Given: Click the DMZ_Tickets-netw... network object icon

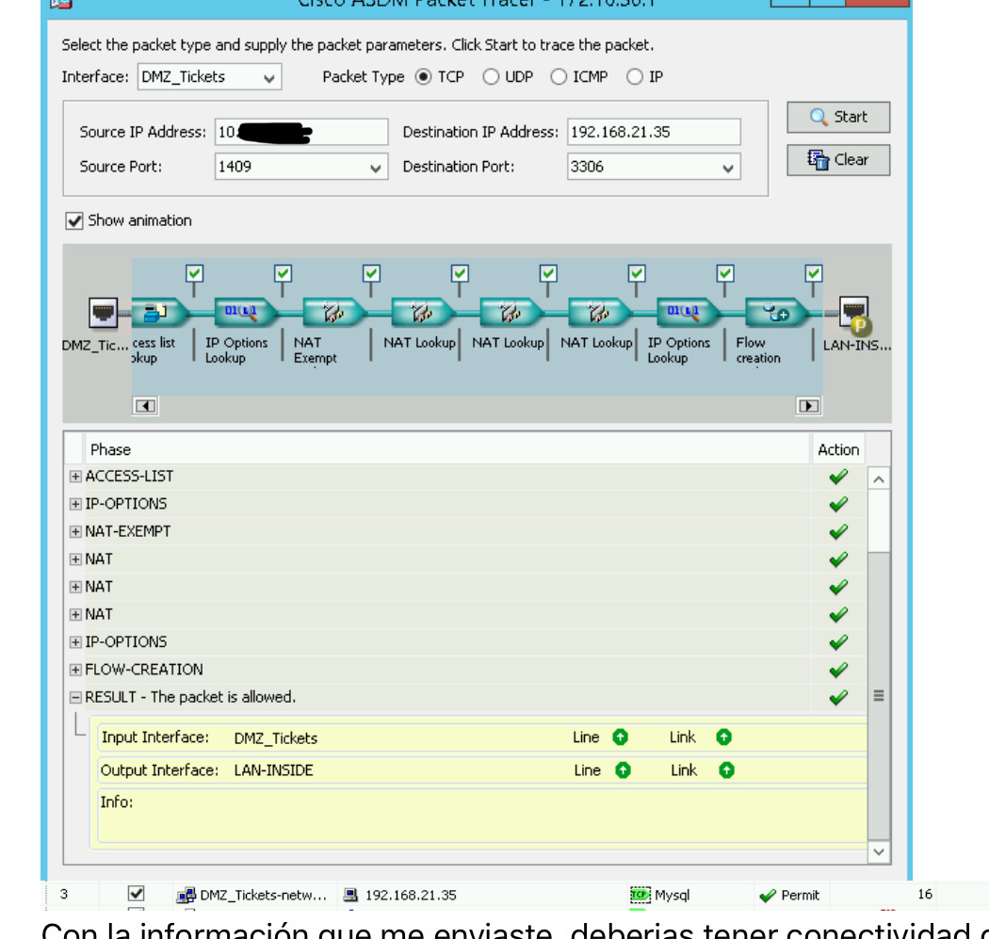Looking at the screenshot, I should tap(186, 895).
